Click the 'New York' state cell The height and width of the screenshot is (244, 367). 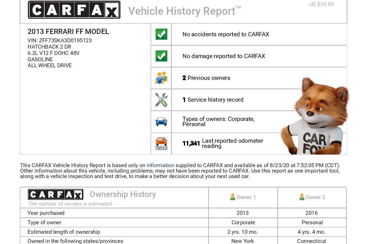(243, 241)
